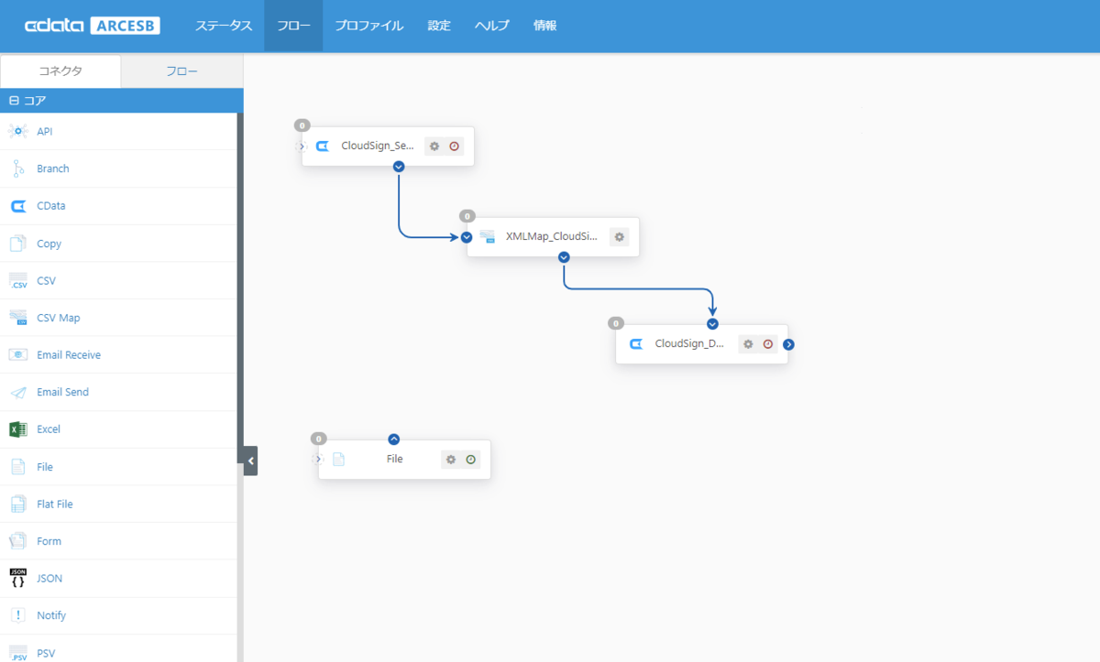Select the CSV connector icon
The width and height of the screenshot is (1100, 662).
[18, 281]
